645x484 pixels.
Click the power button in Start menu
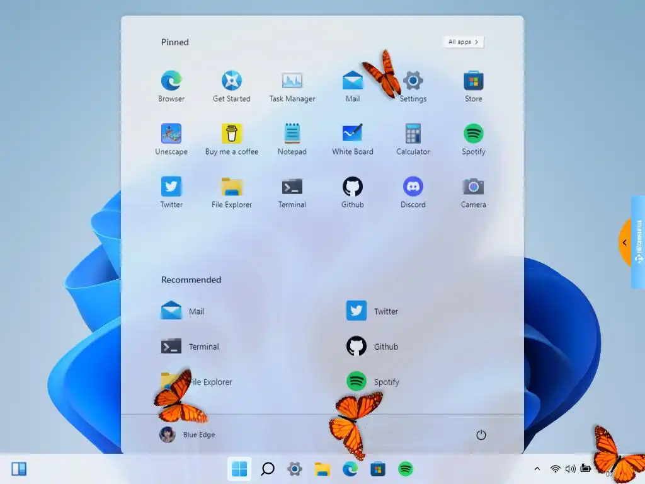click(481, 435)
